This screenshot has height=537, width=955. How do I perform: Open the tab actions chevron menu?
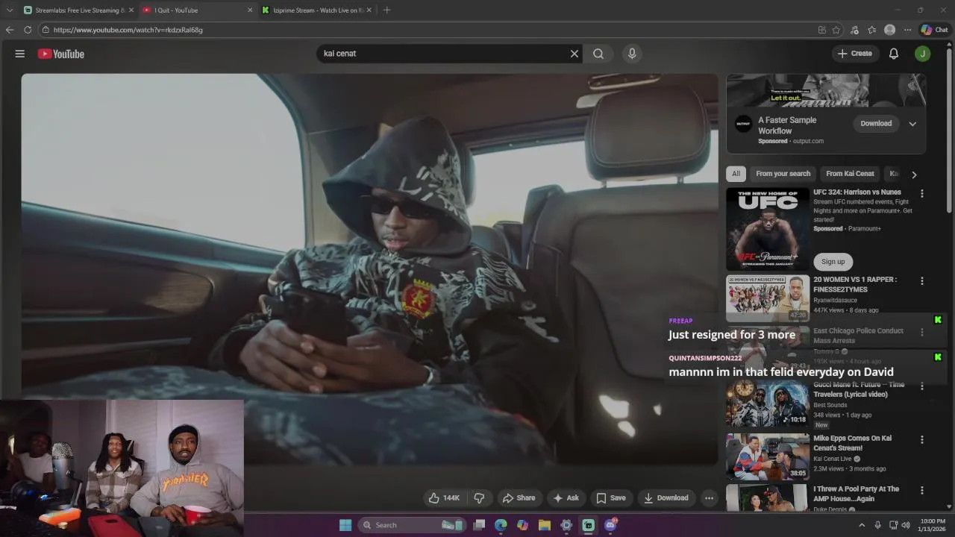tap(9, 10)
